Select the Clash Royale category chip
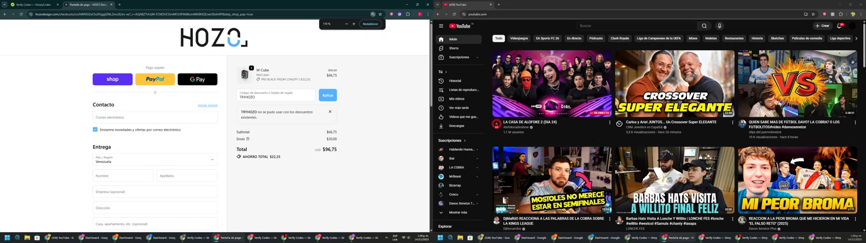 (x=619, y=39)
